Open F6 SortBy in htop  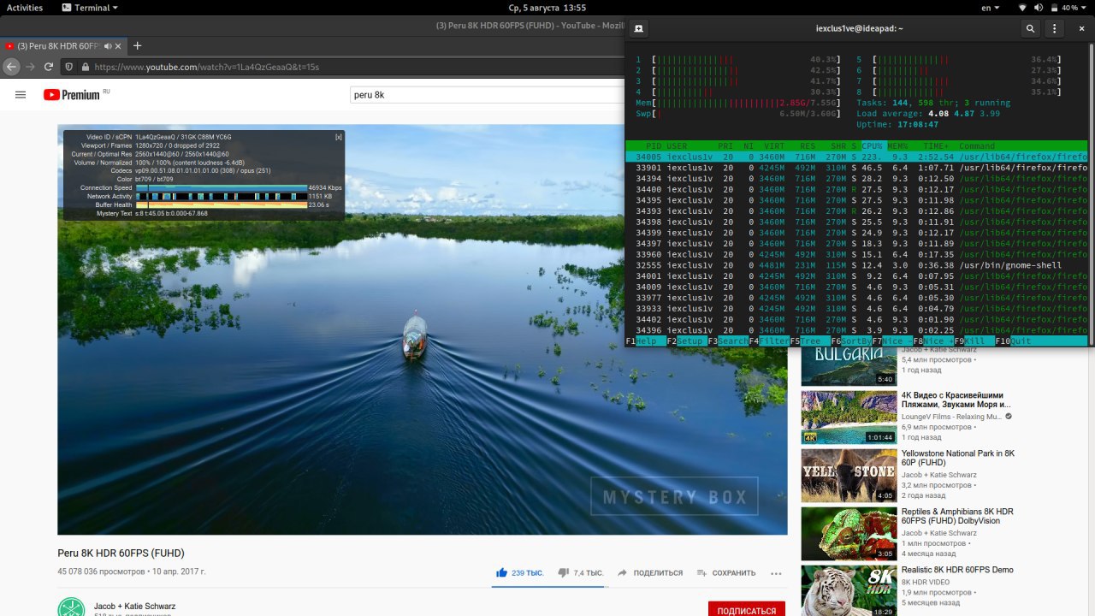[851, 341]
